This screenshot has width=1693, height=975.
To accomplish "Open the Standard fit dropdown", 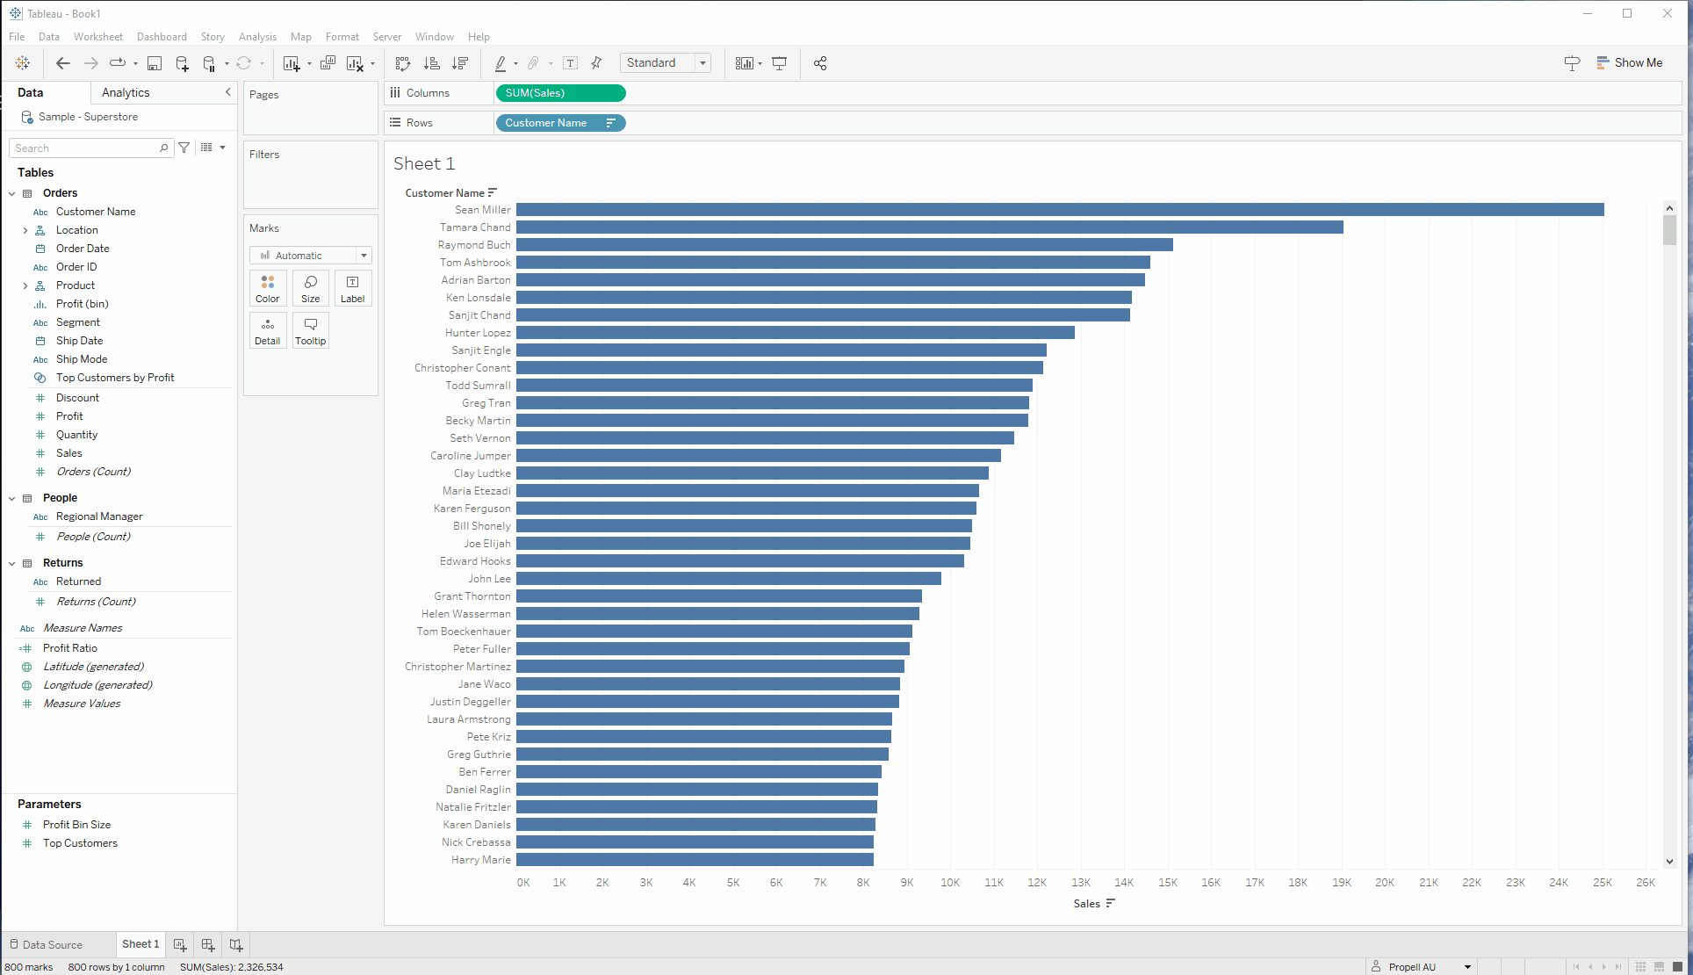I will click(x=666, y=63).
